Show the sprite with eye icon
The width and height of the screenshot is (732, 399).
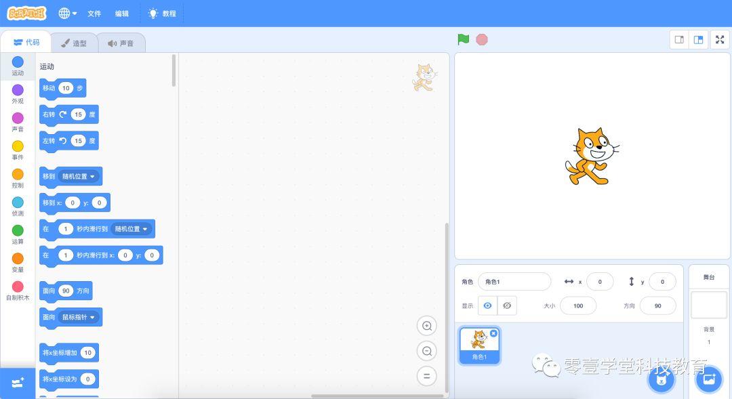point(487,306)
